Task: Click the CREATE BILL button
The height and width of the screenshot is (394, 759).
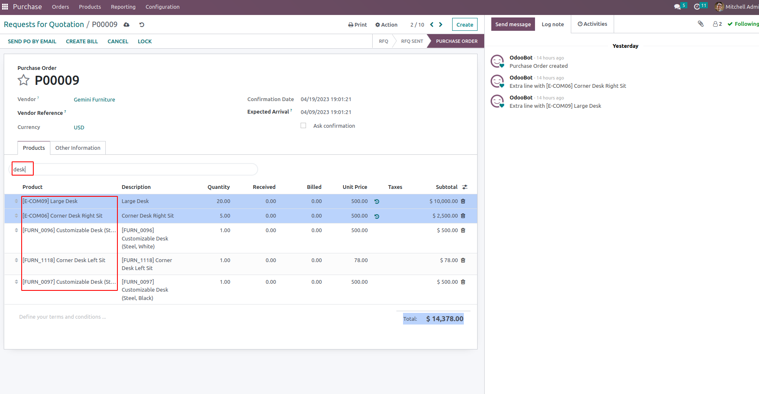Action: click(x=82, y=42)
